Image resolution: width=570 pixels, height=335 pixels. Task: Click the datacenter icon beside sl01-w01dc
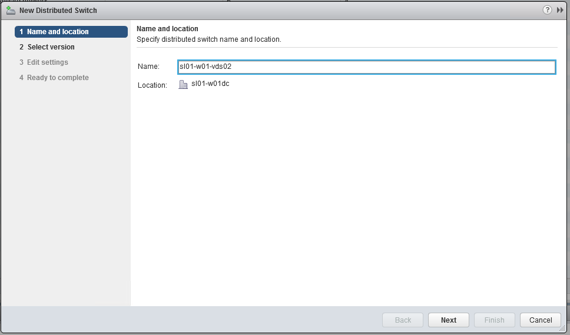click(x=183, y=84)
